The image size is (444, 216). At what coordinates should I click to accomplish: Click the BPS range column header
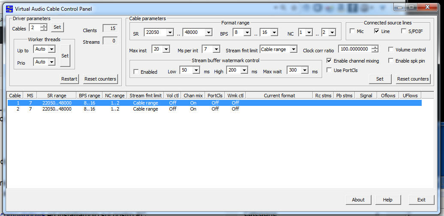point(89,96)
